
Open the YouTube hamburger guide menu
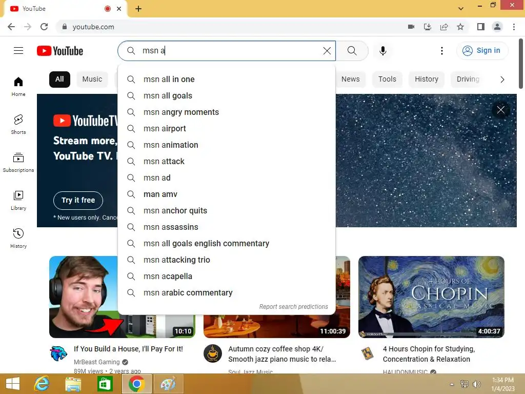18,51
